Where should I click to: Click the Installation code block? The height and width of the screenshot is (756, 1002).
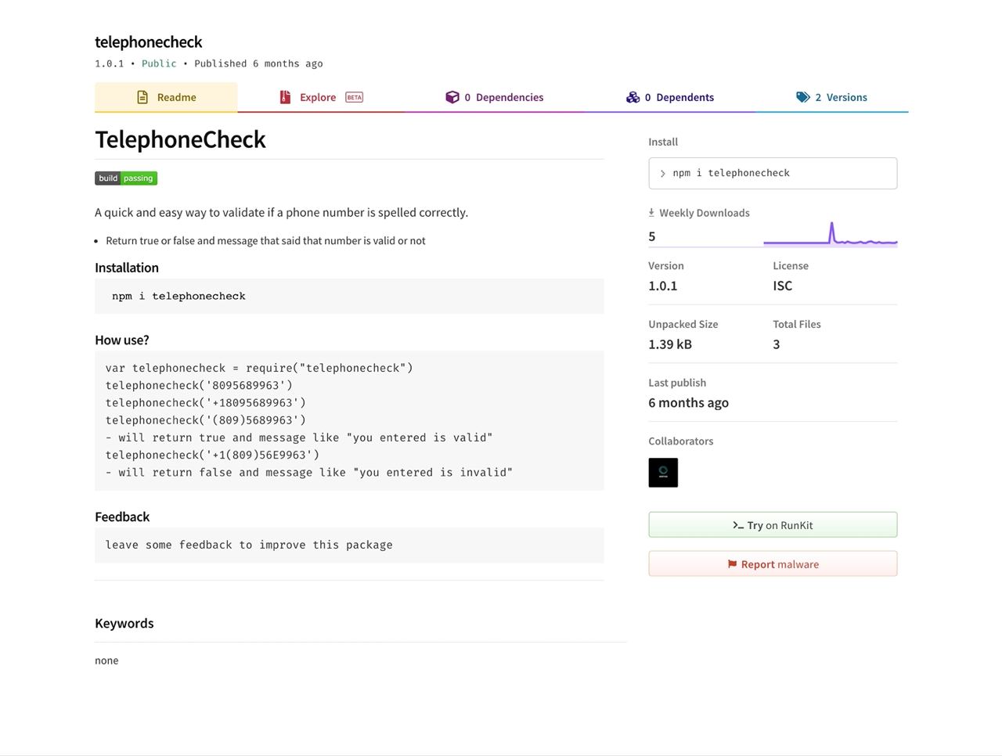(x=349, y=296)
